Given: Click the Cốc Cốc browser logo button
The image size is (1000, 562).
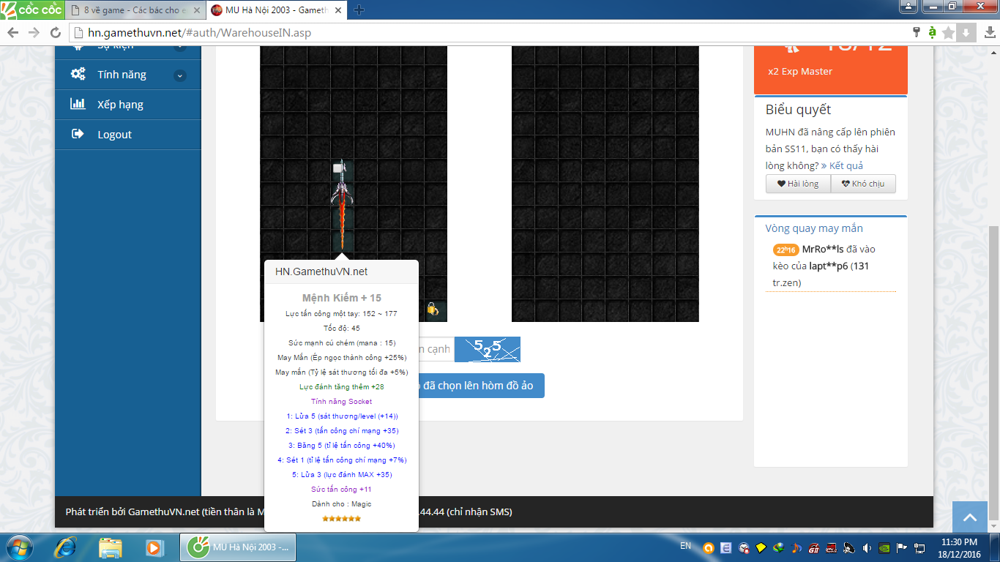Looking at the screenshot, I should tap(31, 10).
